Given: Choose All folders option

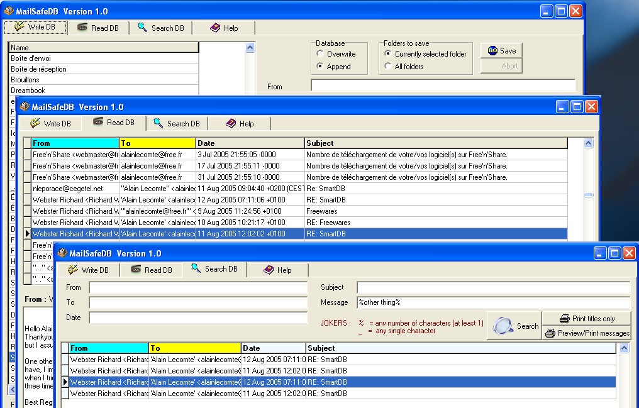Looking at the screenshot, I should click(404, 67).
